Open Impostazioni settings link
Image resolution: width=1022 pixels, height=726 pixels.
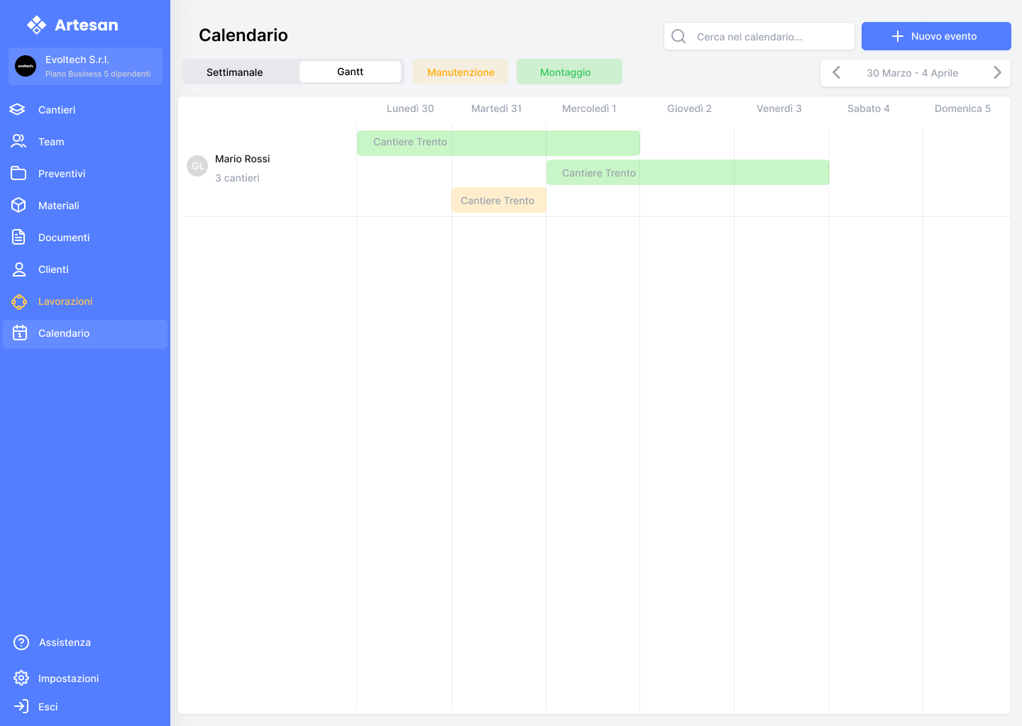(x=68, y=678)
